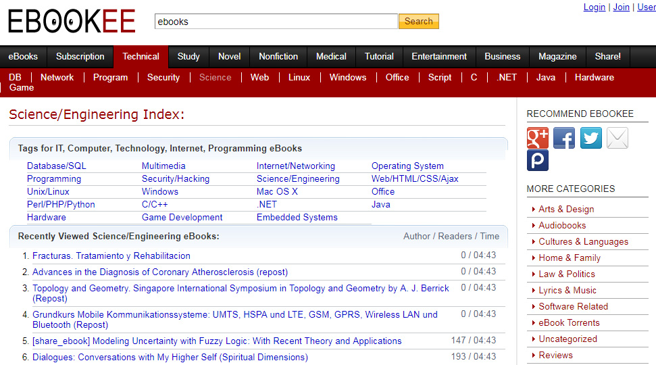The width and height of the screenshot is (656, 365).
Task: Click the Join link at top
Action: point(621,7)
